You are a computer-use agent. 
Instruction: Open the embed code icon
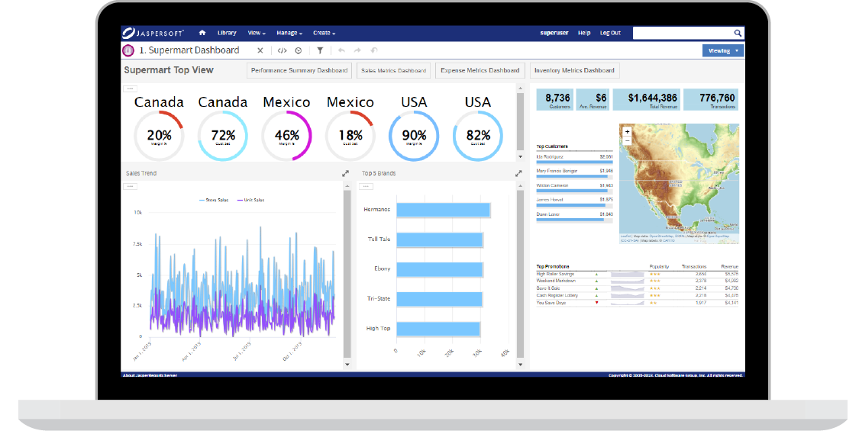point(282,50)
